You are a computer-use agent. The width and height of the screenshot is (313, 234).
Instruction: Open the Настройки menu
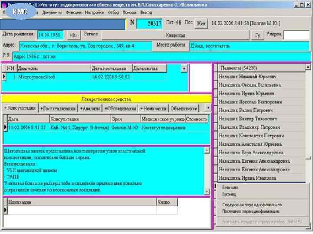coord(94,13)
